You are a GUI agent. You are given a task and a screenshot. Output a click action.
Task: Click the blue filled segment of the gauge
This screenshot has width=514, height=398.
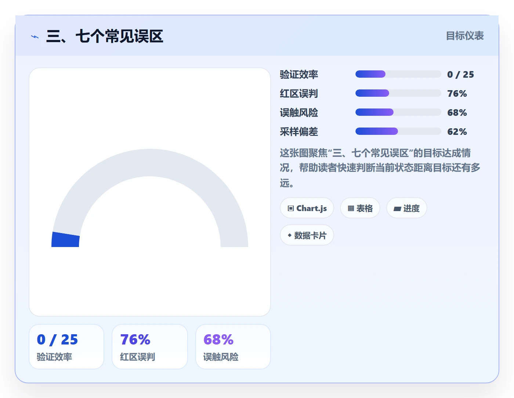tap(66, 240)
